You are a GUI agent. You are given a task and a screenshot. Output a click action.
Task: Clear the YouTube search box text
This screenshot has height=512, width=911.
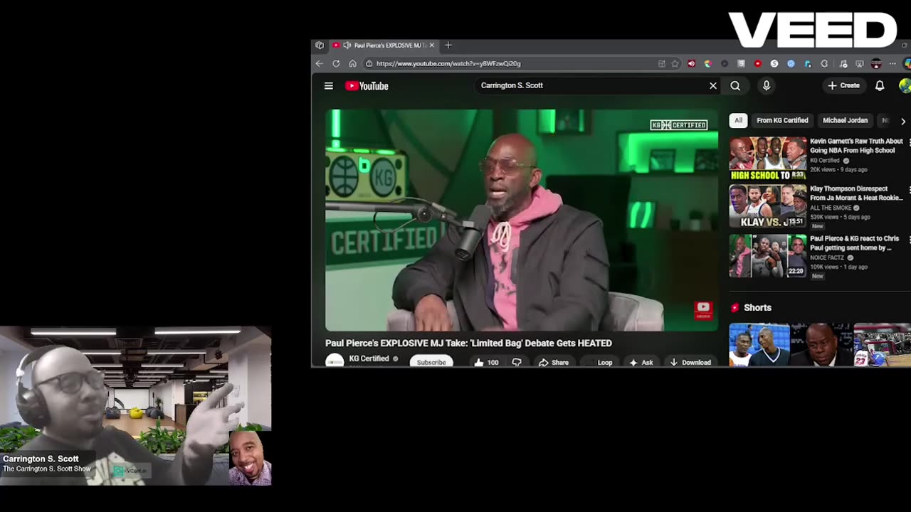tap(712, 86)
